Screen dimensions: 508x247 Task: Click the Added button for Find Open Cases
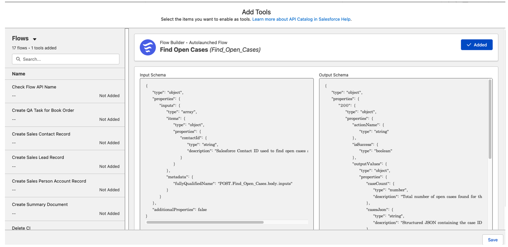(x=477, y=45)
